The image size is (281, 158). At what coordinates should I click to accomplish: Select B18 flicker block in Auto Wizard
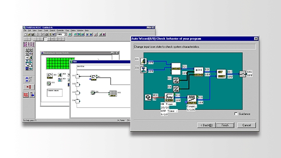coord(169,98)
